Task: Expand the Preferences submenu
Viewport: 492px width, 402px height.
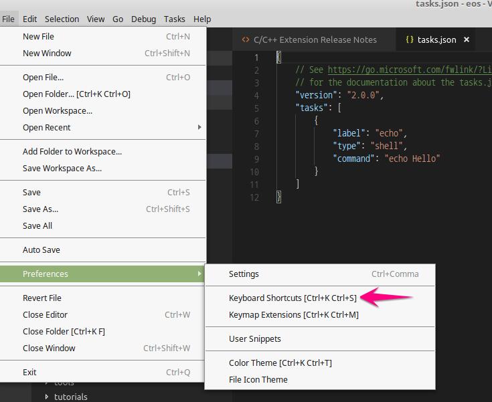Action: (103, 274)
